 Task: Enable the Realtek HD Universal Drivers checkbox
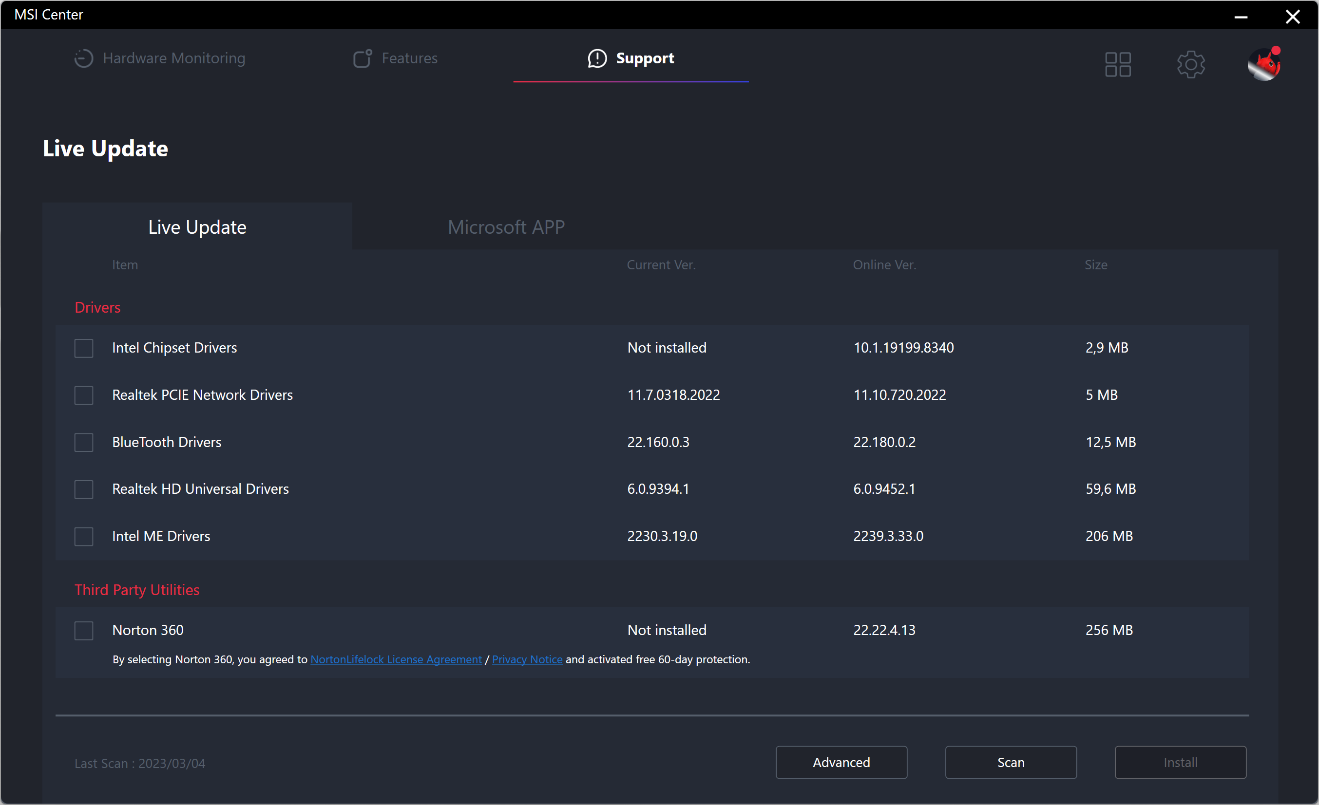84,489
